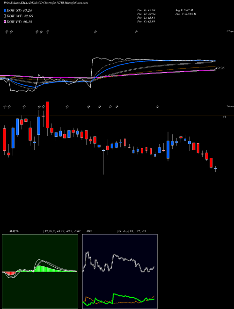Click the blue DOW ST legend swatch
This screenshot has width=234, height=309.
tap(5, 10)
